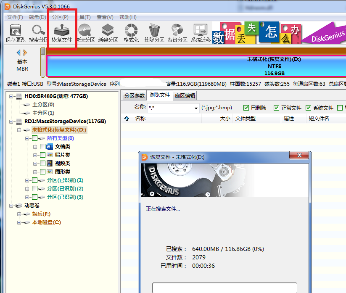Screen dimensions: 346x293
Task: Click the DiskGenius logo in title bar
Action: [8, 7]
